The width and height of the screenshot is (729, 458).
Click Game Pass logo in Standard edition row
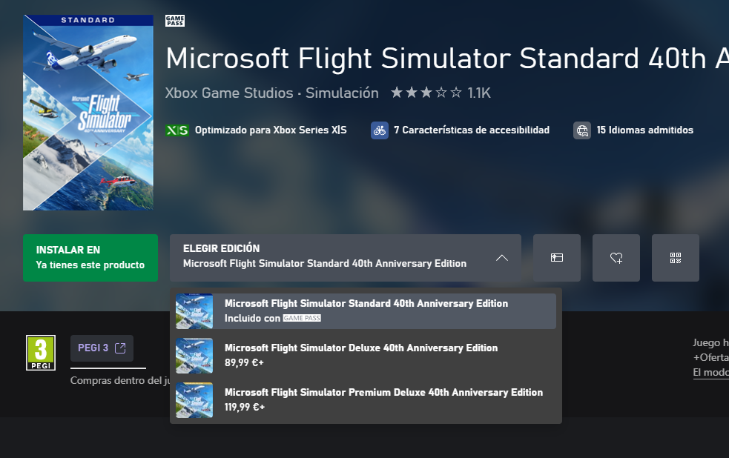(x=302, y=318)
